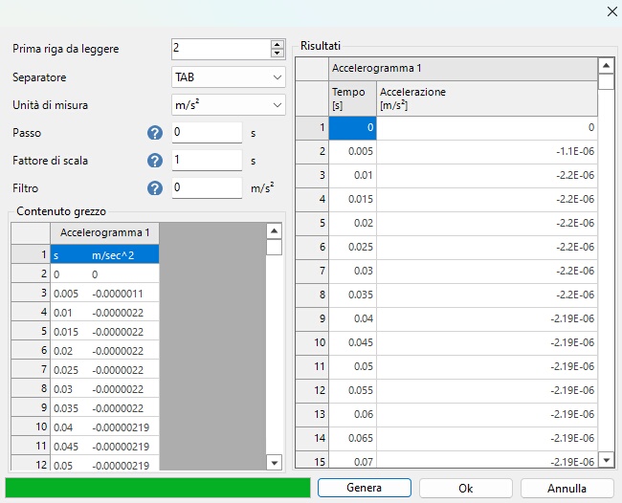Click row header 2 in Contenuto grezzo
Image resolution: width=622 pixels, height=503 pixels.
31,273
